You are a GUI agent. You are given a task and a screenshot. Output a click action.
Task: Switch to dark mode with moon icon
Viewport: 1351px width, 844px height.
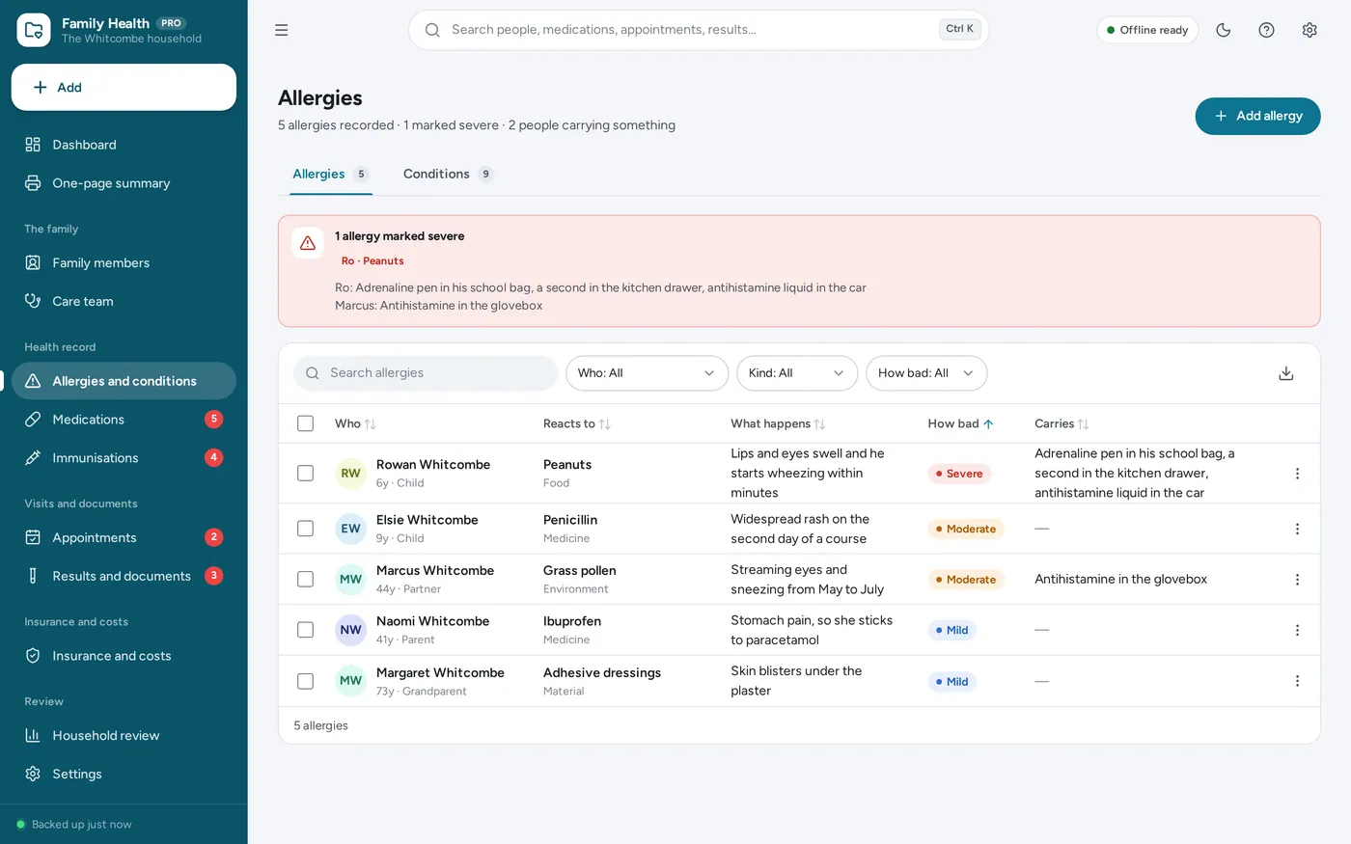click(x=1224, y=30)
